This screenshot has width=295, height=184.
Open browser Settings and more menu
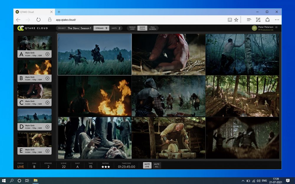coord(277,20)
